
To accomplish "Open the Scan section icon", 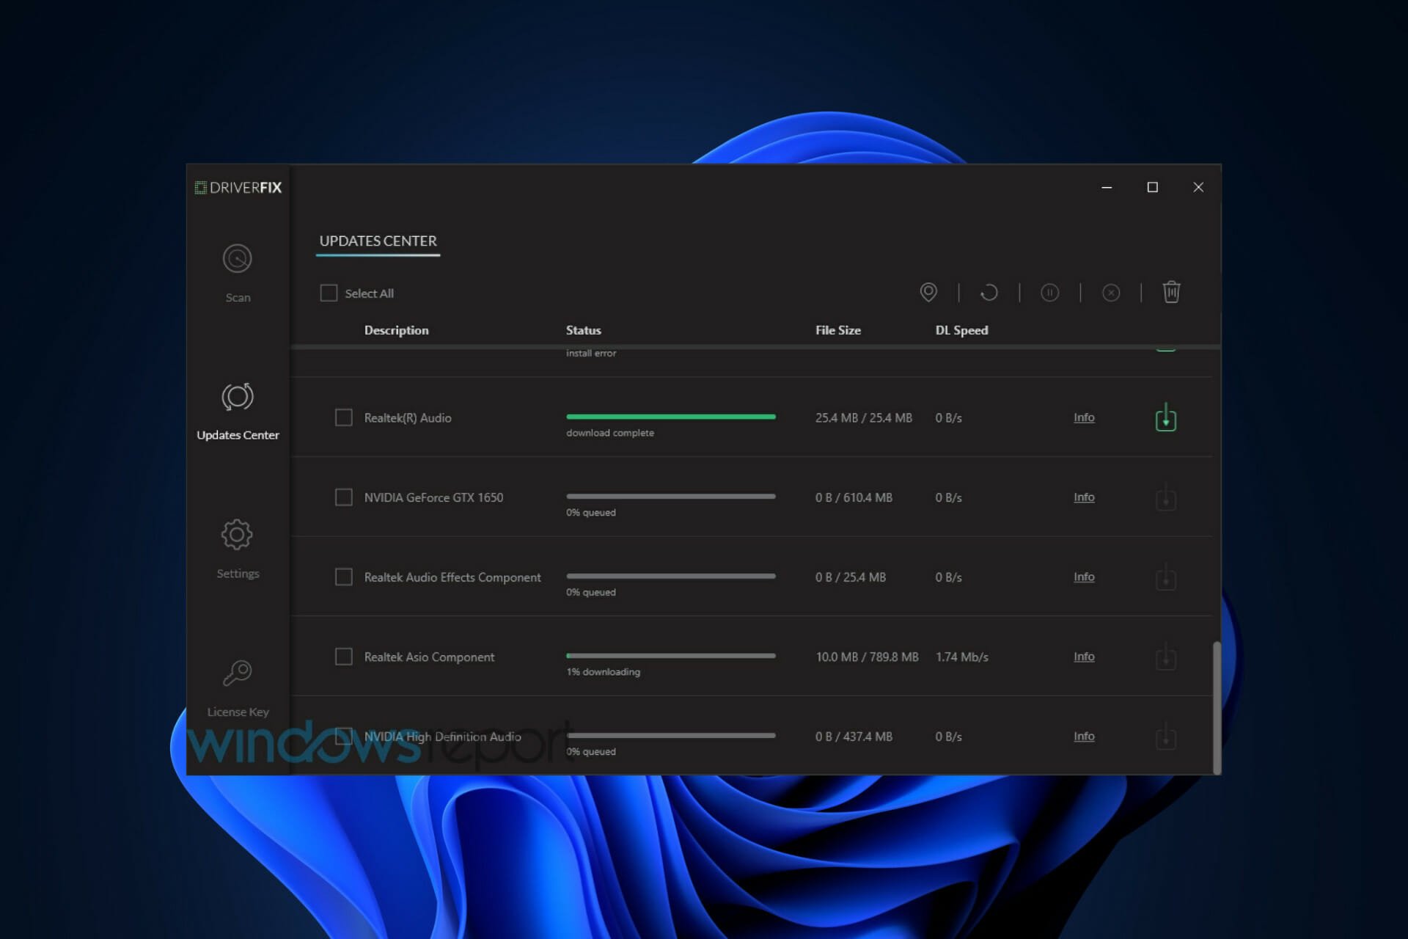I will coord(237,258).
